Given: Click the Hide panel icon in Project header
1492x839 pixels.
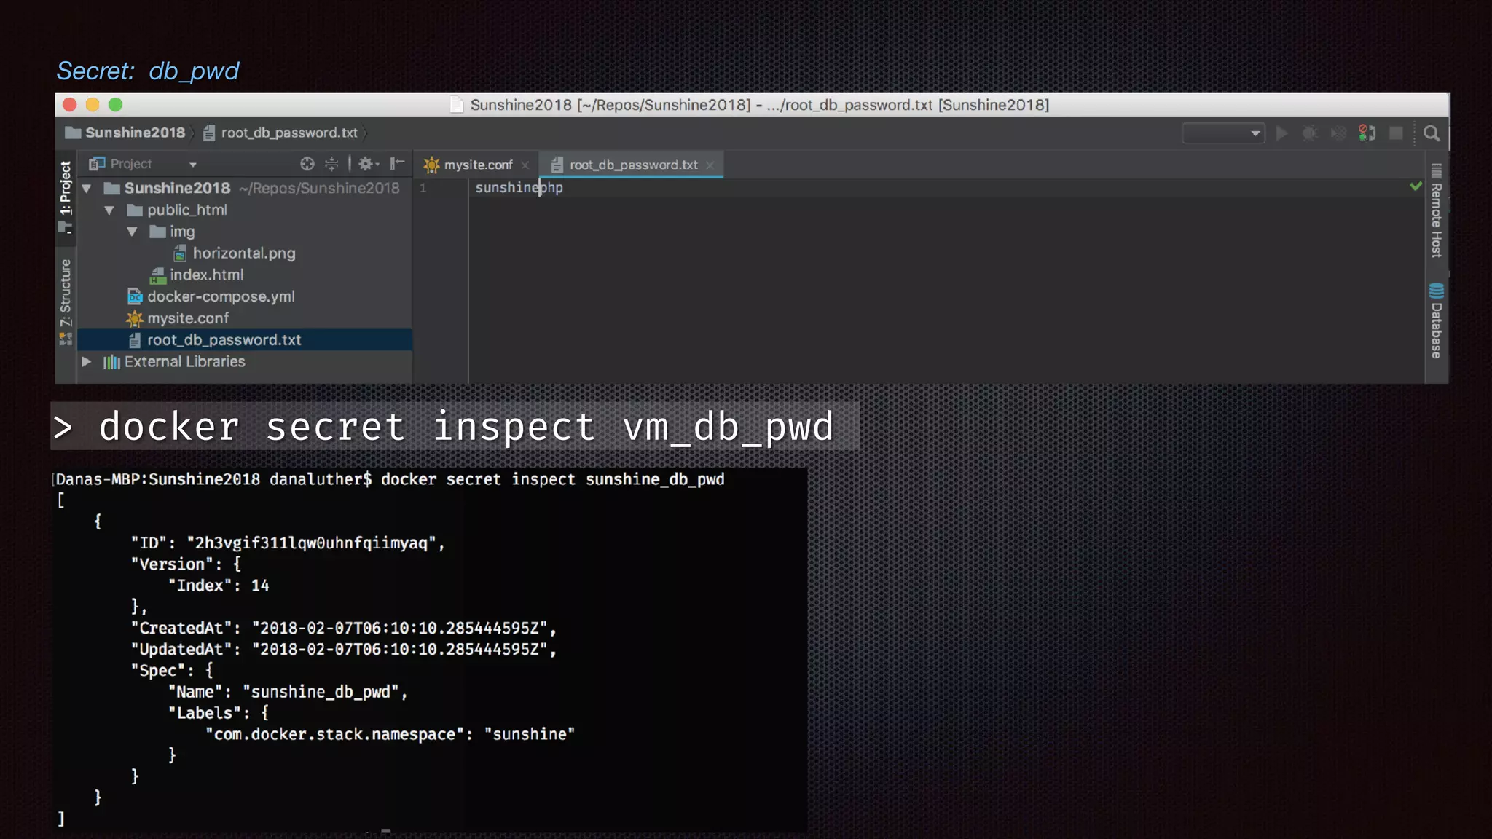Looking at the screenshot, I should [397, 164].
